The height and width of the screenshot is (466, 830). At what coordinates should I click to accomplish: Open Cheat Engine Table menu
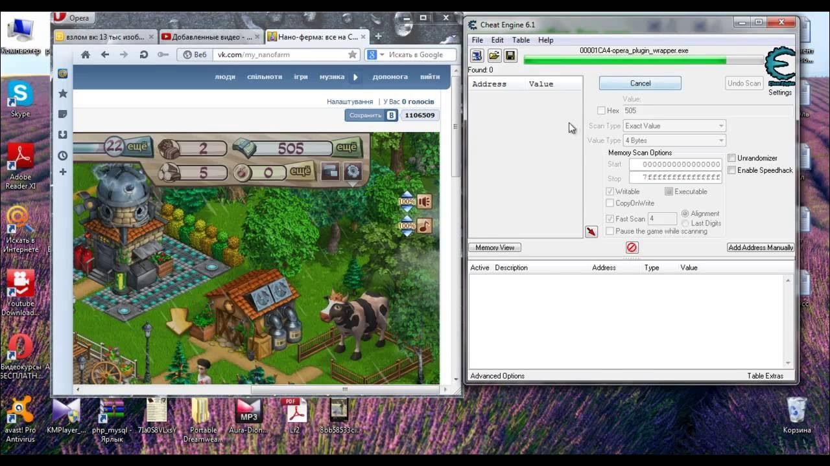pos(521,40)
